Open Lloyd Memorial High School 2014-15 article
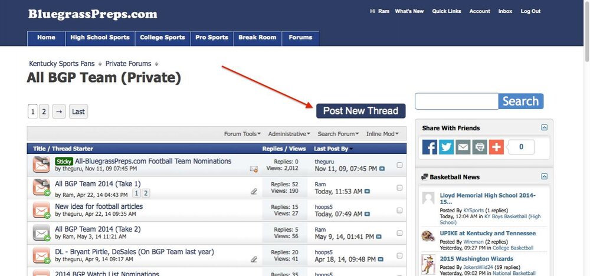 [x=488, y=199]
